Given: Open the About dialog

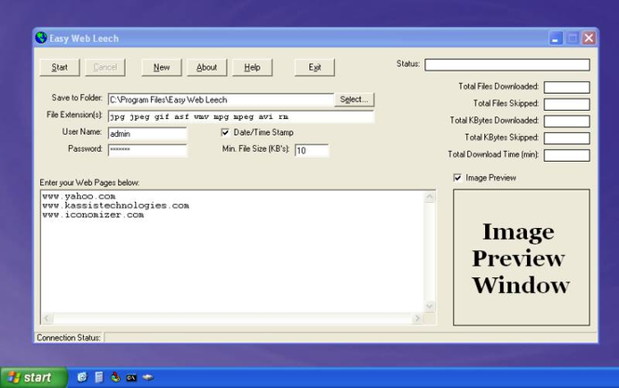Looking at the screenshot, I should pos(207,68).
